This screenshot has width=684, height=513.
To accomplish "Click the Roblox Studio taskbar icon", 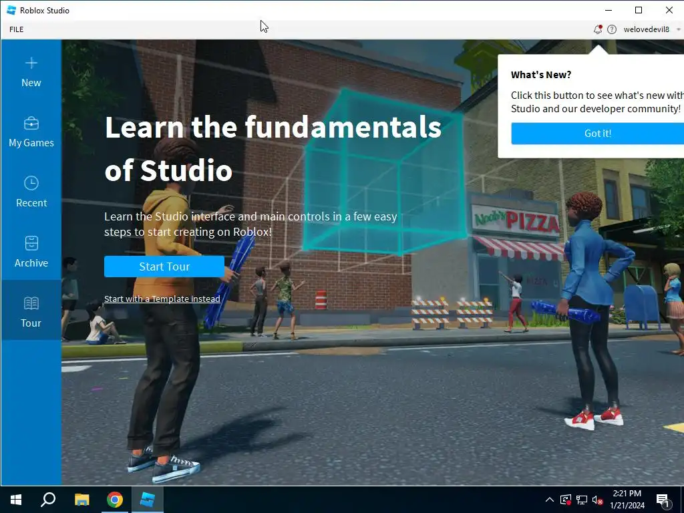I will [148, 500].
